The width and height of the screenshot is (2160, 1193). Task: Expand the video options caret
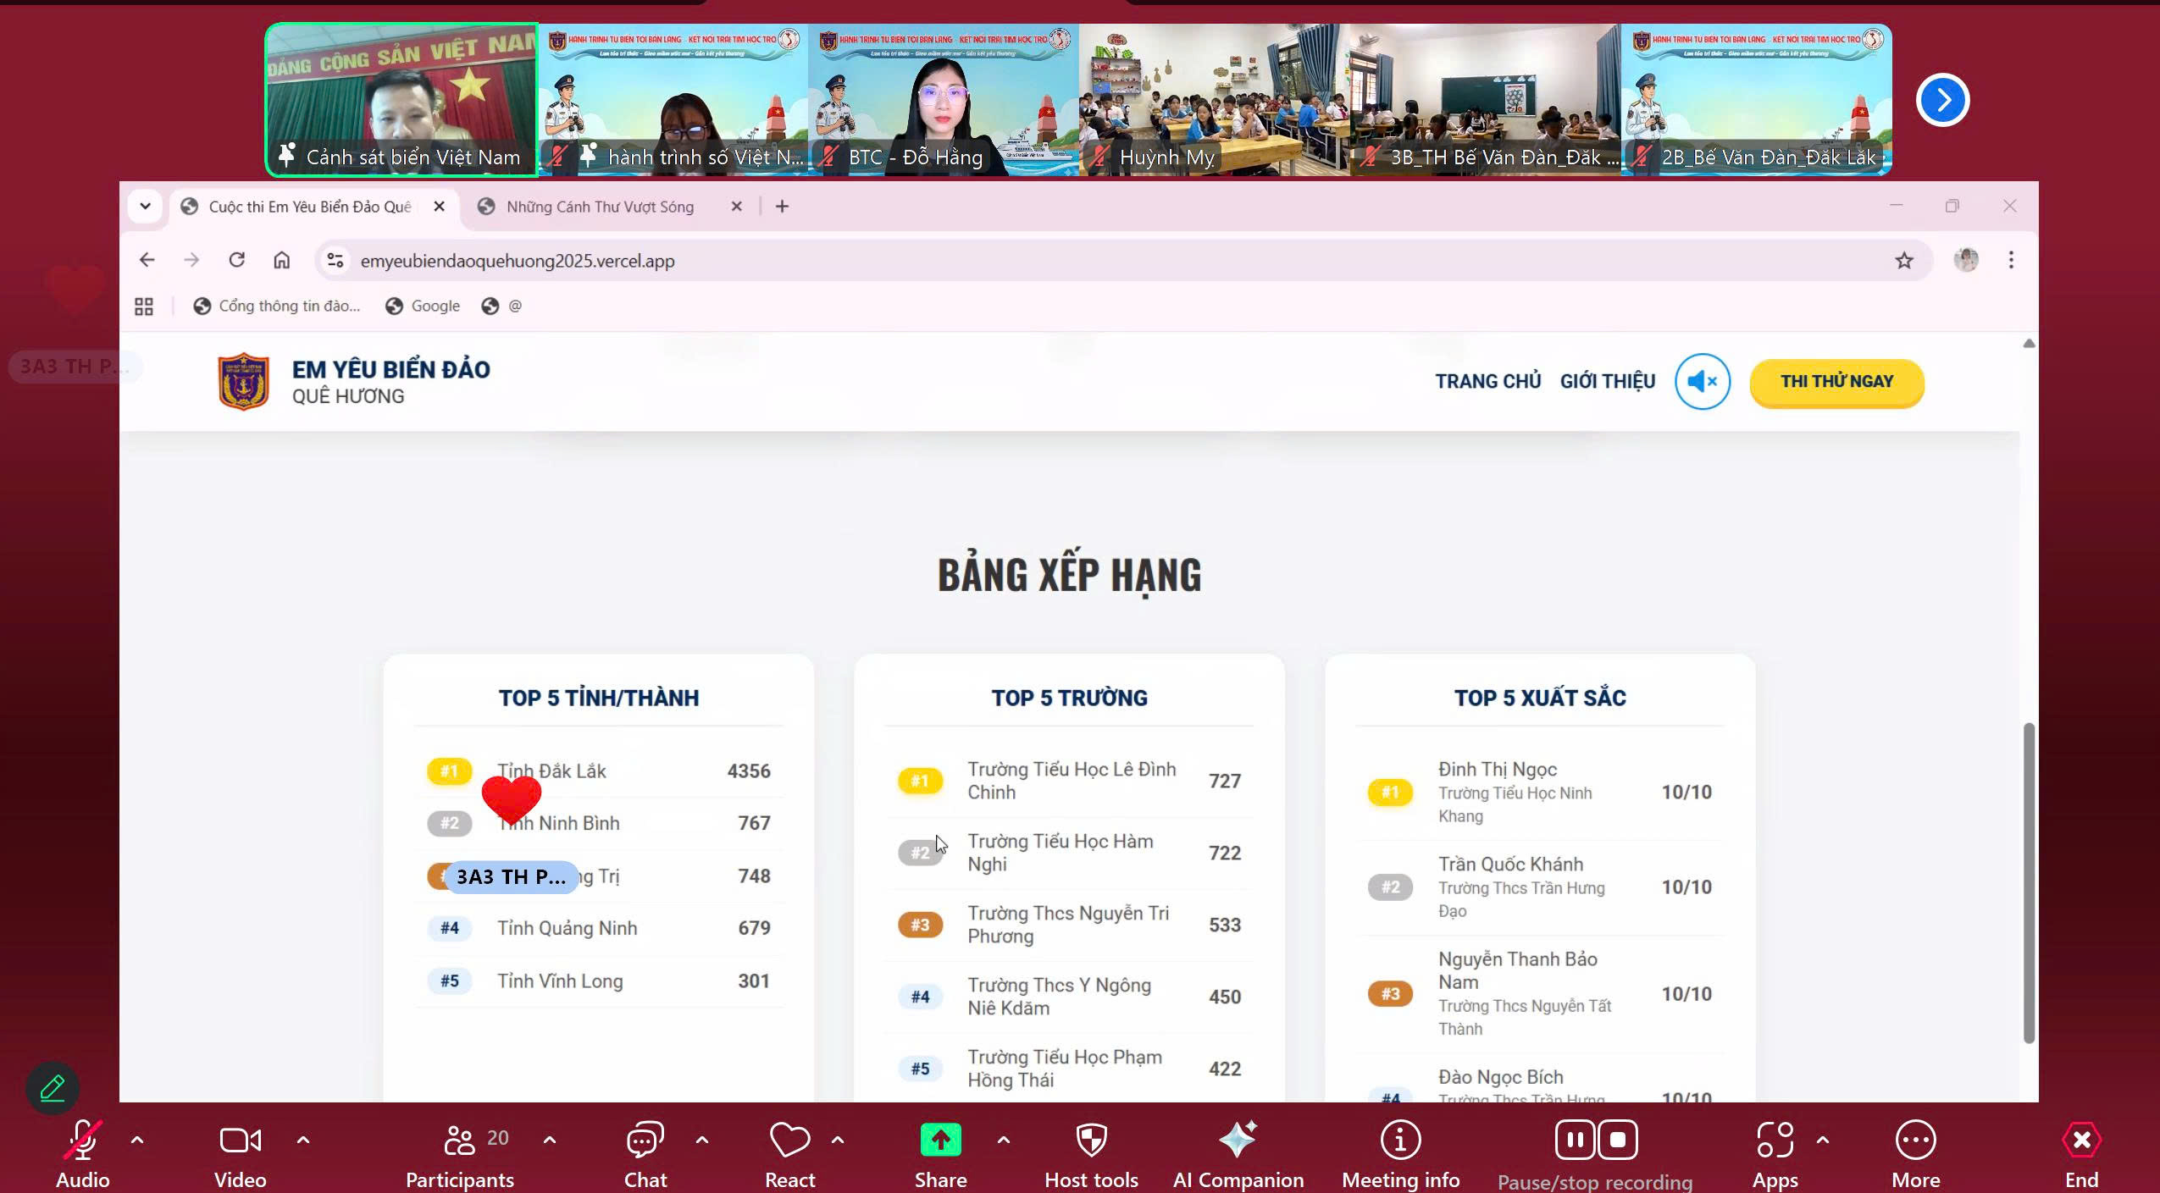tap(303, 1141)
